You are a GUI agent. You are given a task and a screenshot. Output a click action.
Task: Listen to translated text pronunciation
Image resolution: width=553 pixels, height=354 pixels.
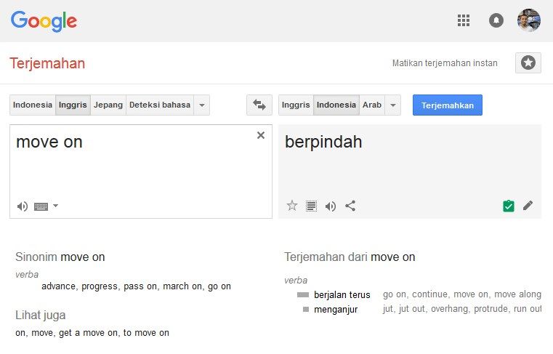[331, 206]
